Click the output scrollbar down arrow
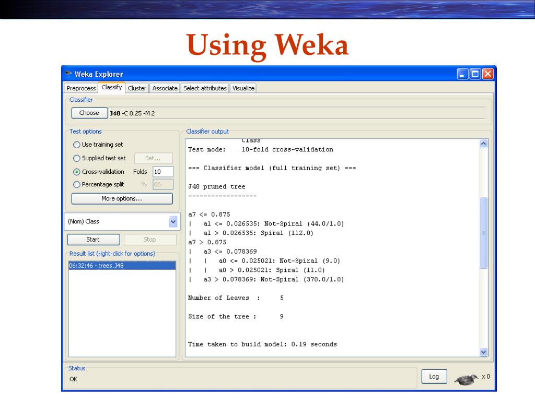The image size is (535, 401). [483, 352]
